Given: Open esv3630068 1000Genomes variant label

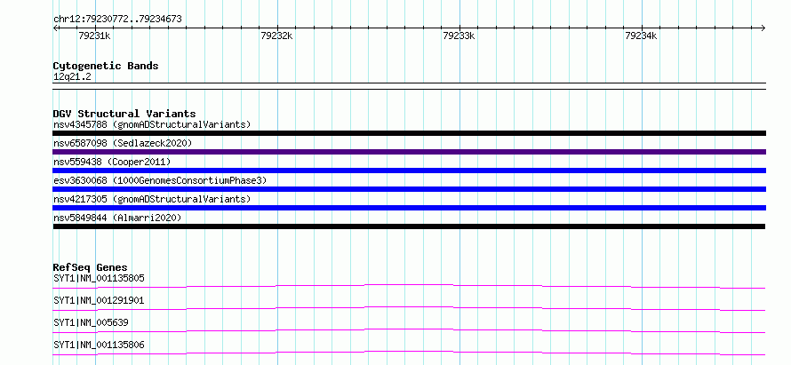Looking at the screenshot, I should pos(160,180).
